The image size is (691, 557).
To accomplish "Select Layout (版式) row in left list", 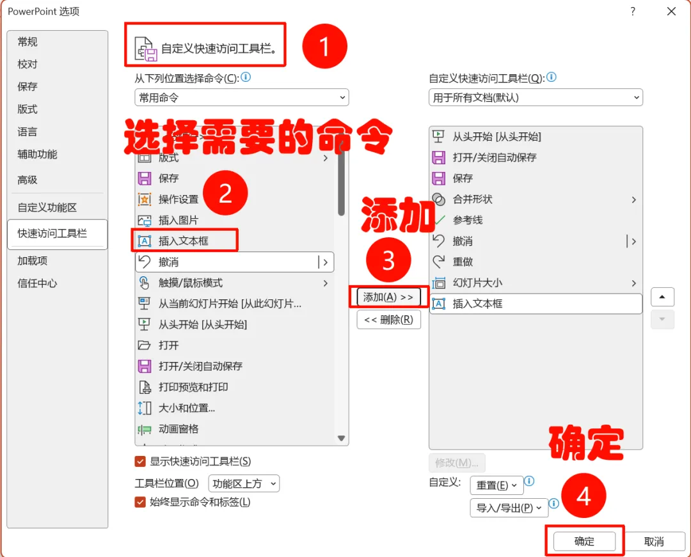I will click(234, 157).
